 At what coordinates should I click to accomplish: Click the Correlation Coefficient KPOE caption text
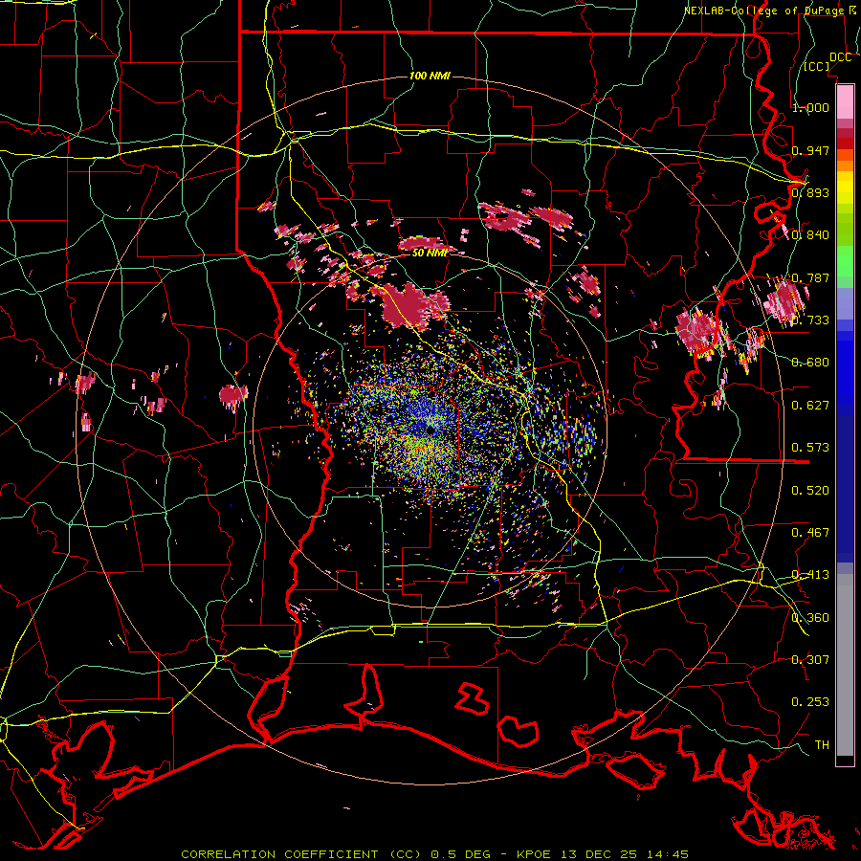click(434, 854)
